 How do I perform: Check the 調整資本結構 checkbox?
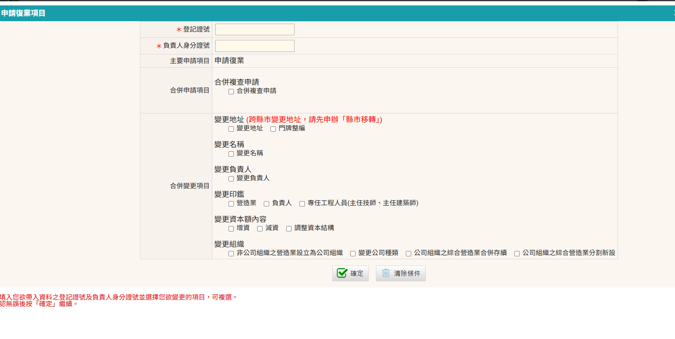[289, 229]
